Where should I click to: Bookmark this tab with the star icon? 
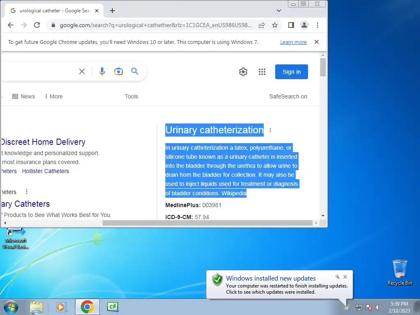point(275,25)
